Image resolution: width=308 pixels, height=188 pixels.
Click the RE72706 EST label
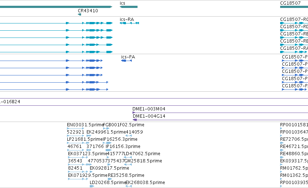tap(294, 139)
